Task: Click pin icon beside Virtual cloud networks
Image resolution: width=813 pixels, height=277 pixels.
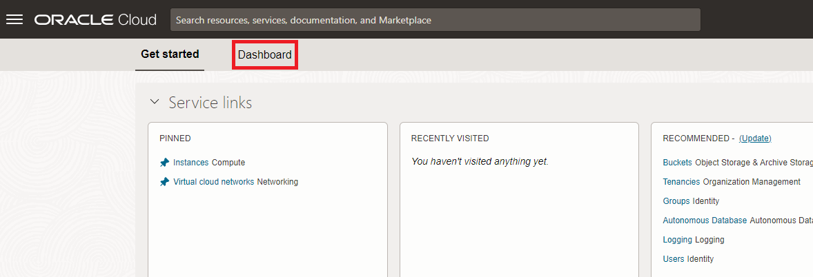Action: 164,182
